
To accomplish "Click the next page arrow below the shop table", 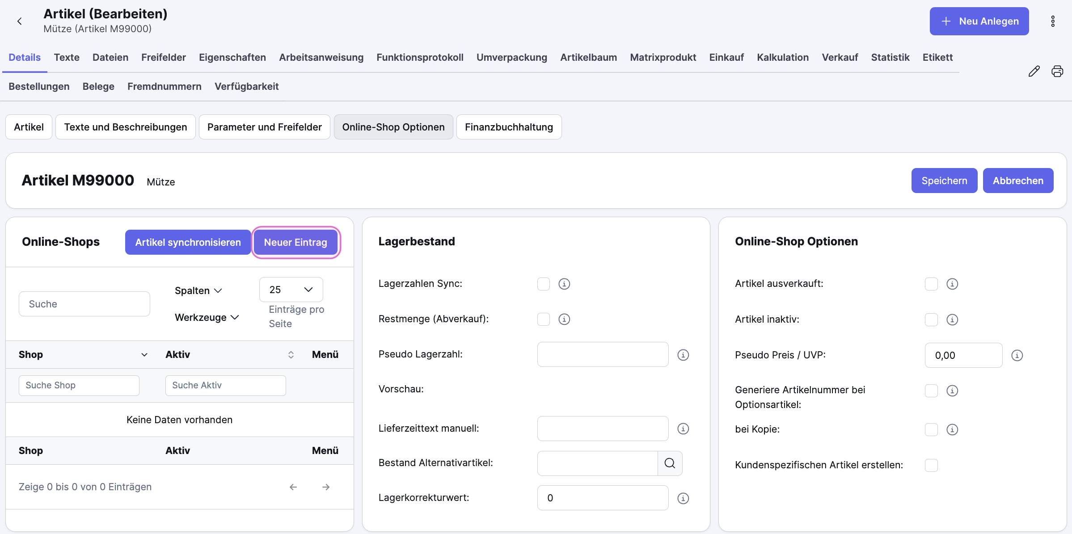I will (325, 487).
